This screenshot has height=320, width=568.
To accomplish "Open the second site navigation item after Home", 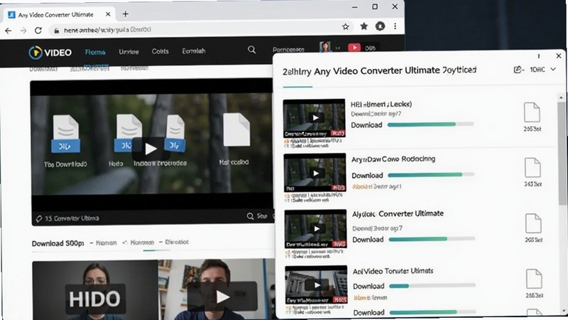I will point(129,52).
